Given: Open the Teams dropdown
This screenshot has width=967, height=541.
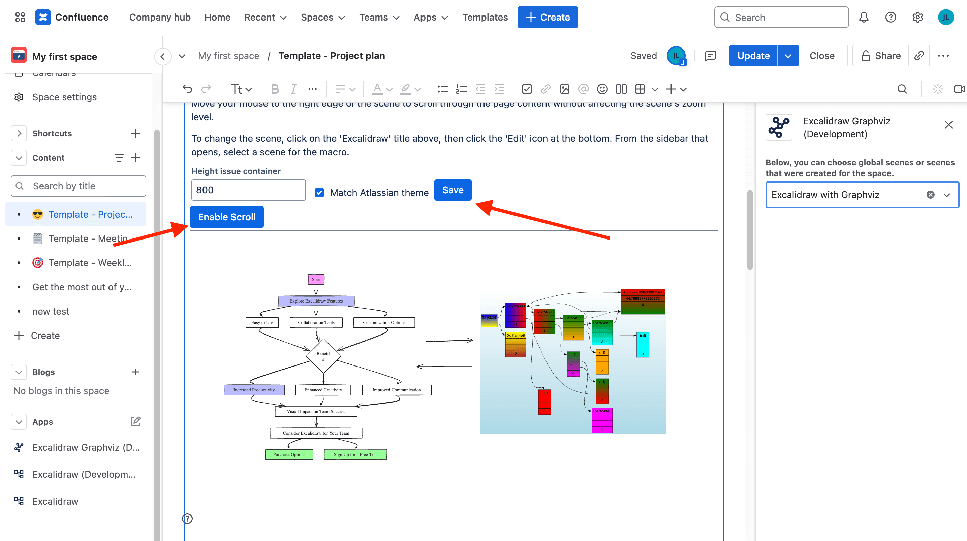Looking at the screenshot, I should 379,17.
